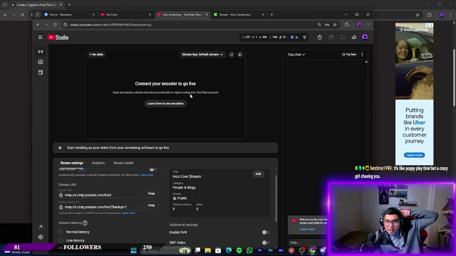Screen dimensions: 456x256
Task: Switch to the Stream - Kick Dashboard tab
Action: (x=239, y=15)
